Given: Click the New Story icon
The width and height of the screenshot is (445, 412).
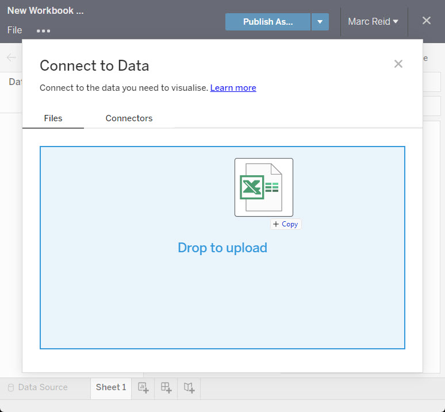Looking at the screenshot, I should pos(189,388).
